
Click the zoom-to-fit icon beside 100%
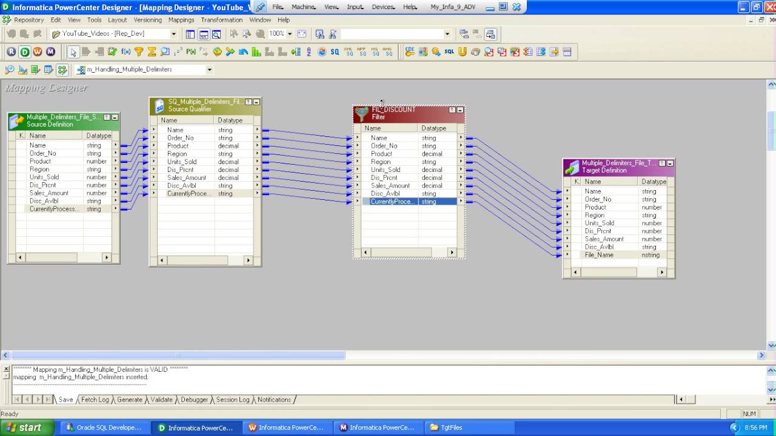302,34
